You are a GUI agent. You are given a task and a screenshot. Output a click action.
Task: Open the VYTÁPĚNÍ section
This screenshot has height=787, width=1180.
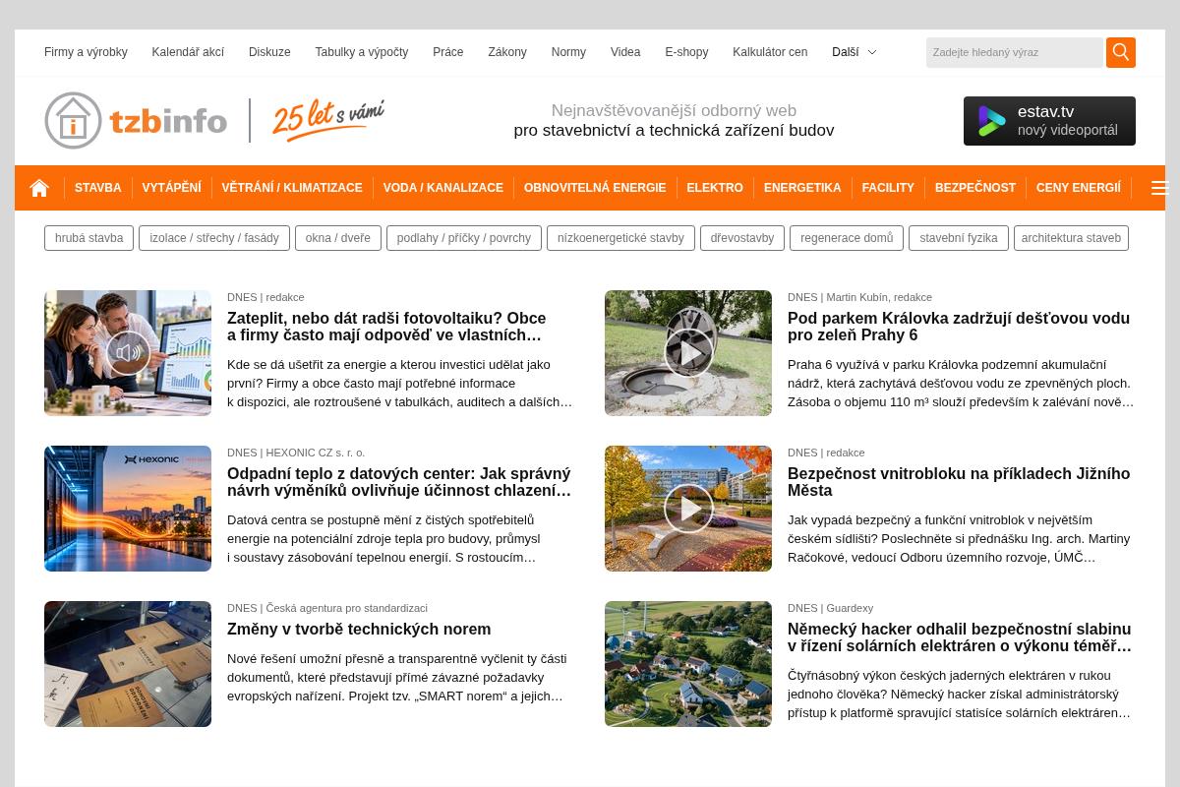[x=172, y=188]
